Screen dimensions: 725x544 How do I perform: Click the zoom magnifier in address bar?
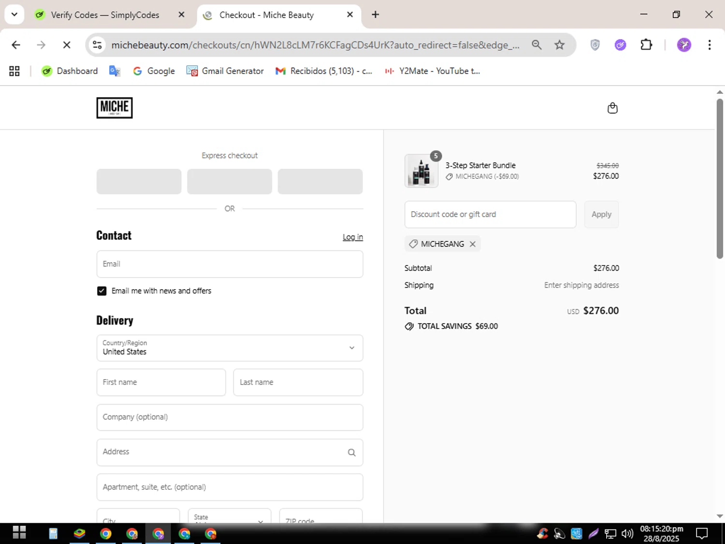tap(536, 45)
